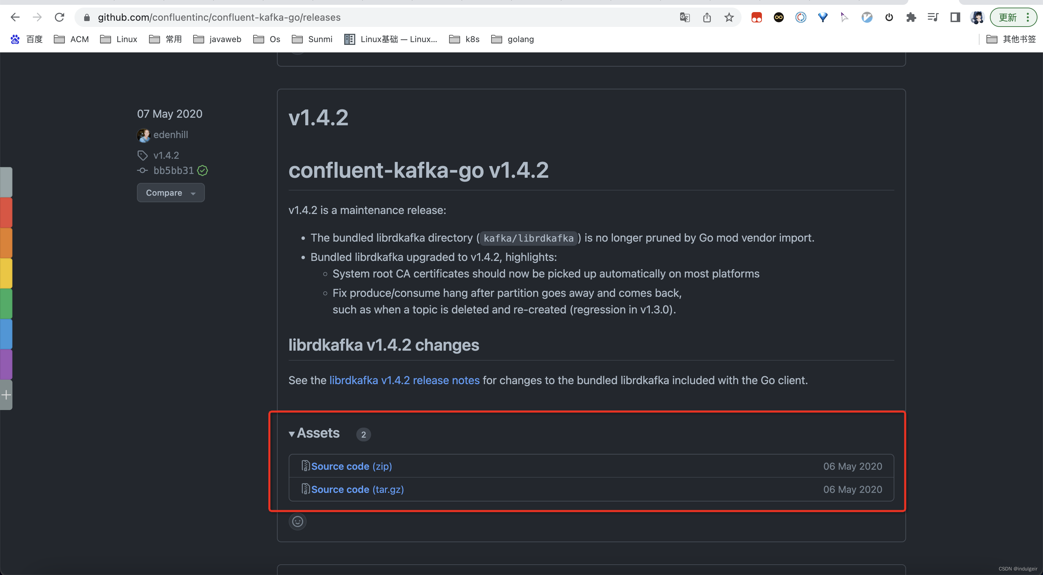This screenshot has width=1043, height=575.
Task: Select the red side tab
Action: (6, 213)
